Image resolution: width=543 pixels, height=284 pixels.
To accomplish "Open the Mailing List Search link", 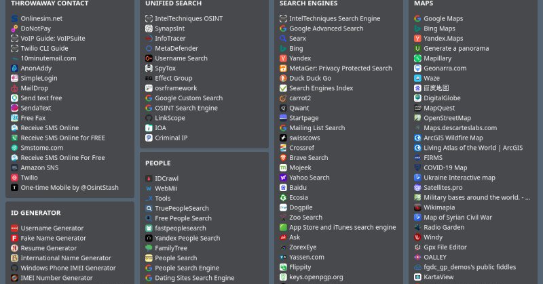I will 317,128.
